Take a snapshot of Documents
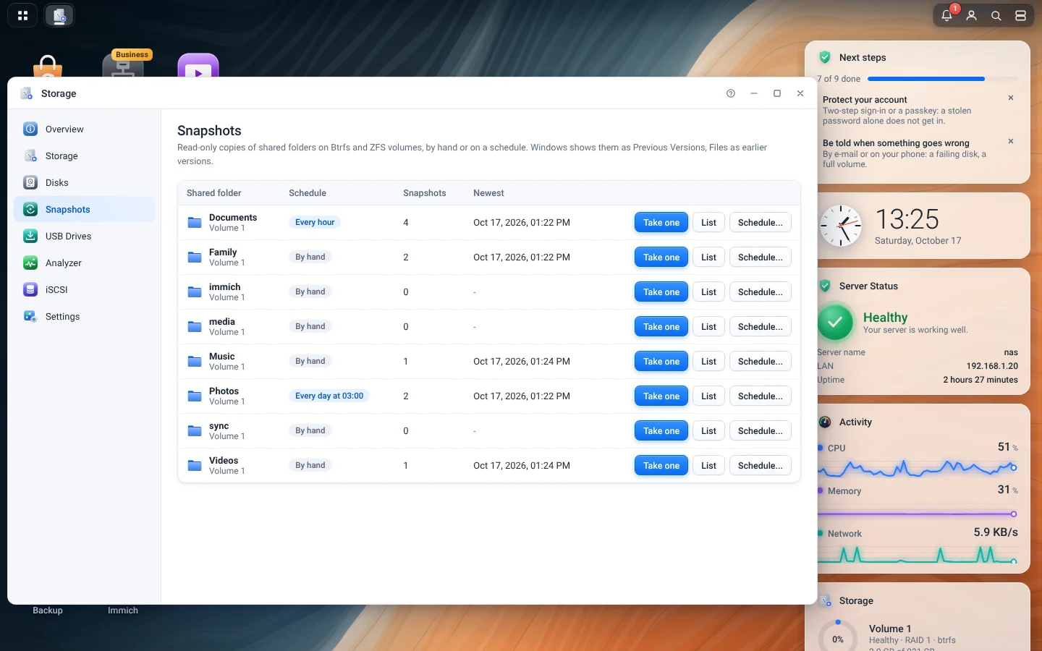The height and width of the screenshot is (651, 1042). (x=661, y=223)
